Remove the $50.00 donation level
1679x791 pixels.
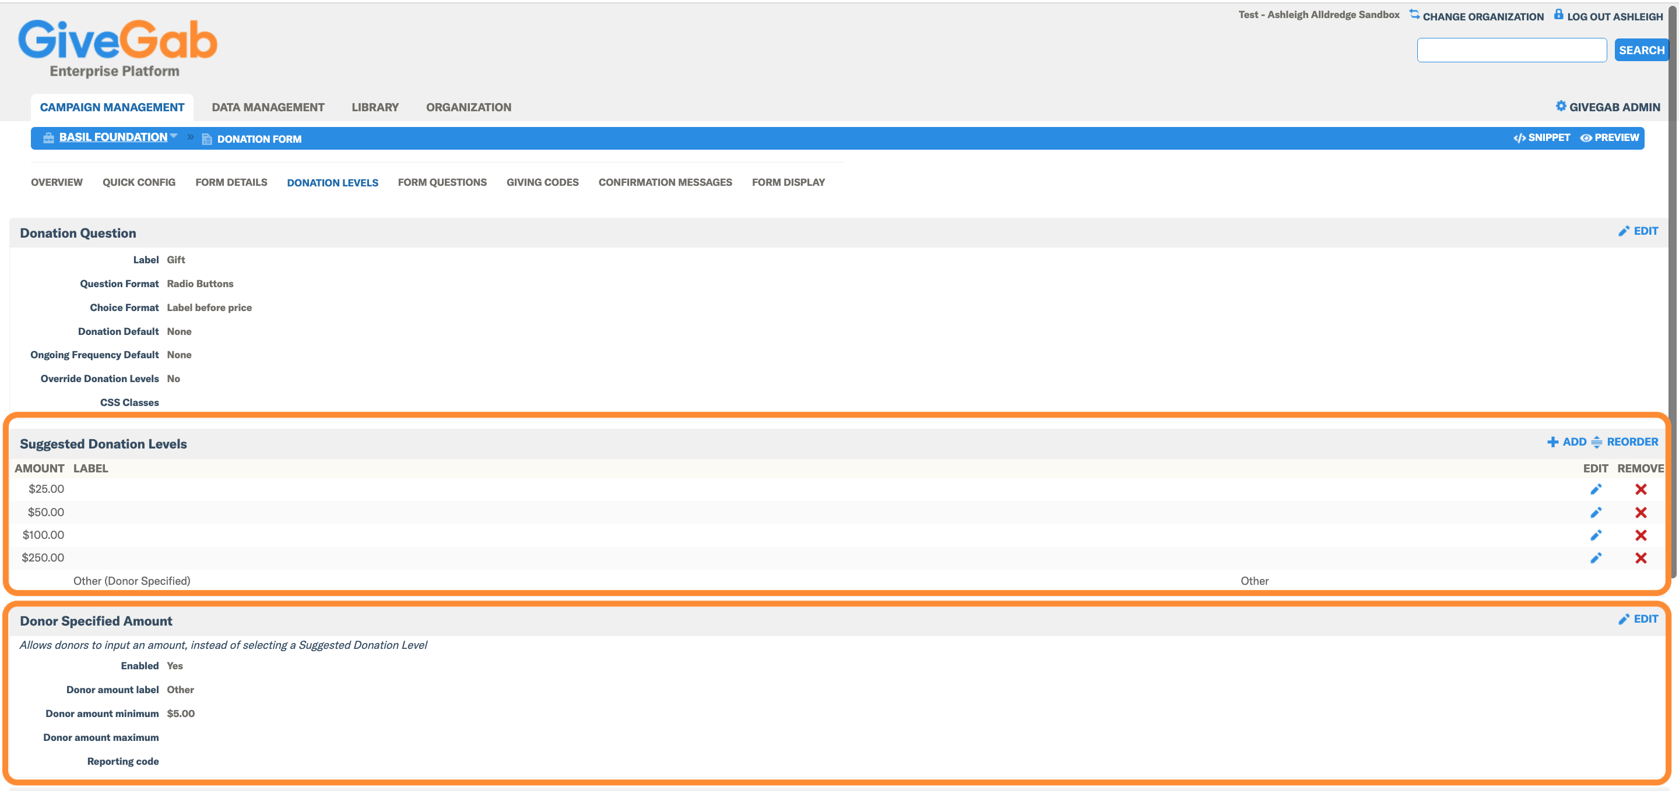(x=1641, y=513)
